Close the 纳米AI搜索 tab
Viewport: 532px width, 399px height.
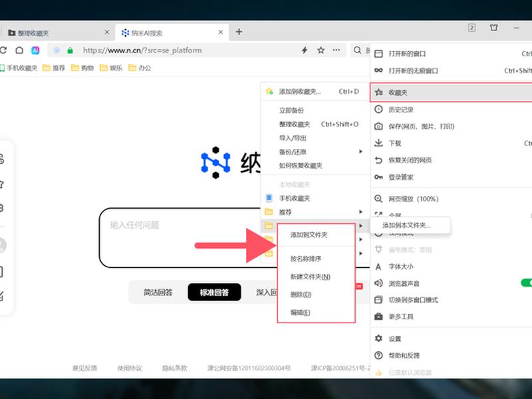(x=221, y=32)
